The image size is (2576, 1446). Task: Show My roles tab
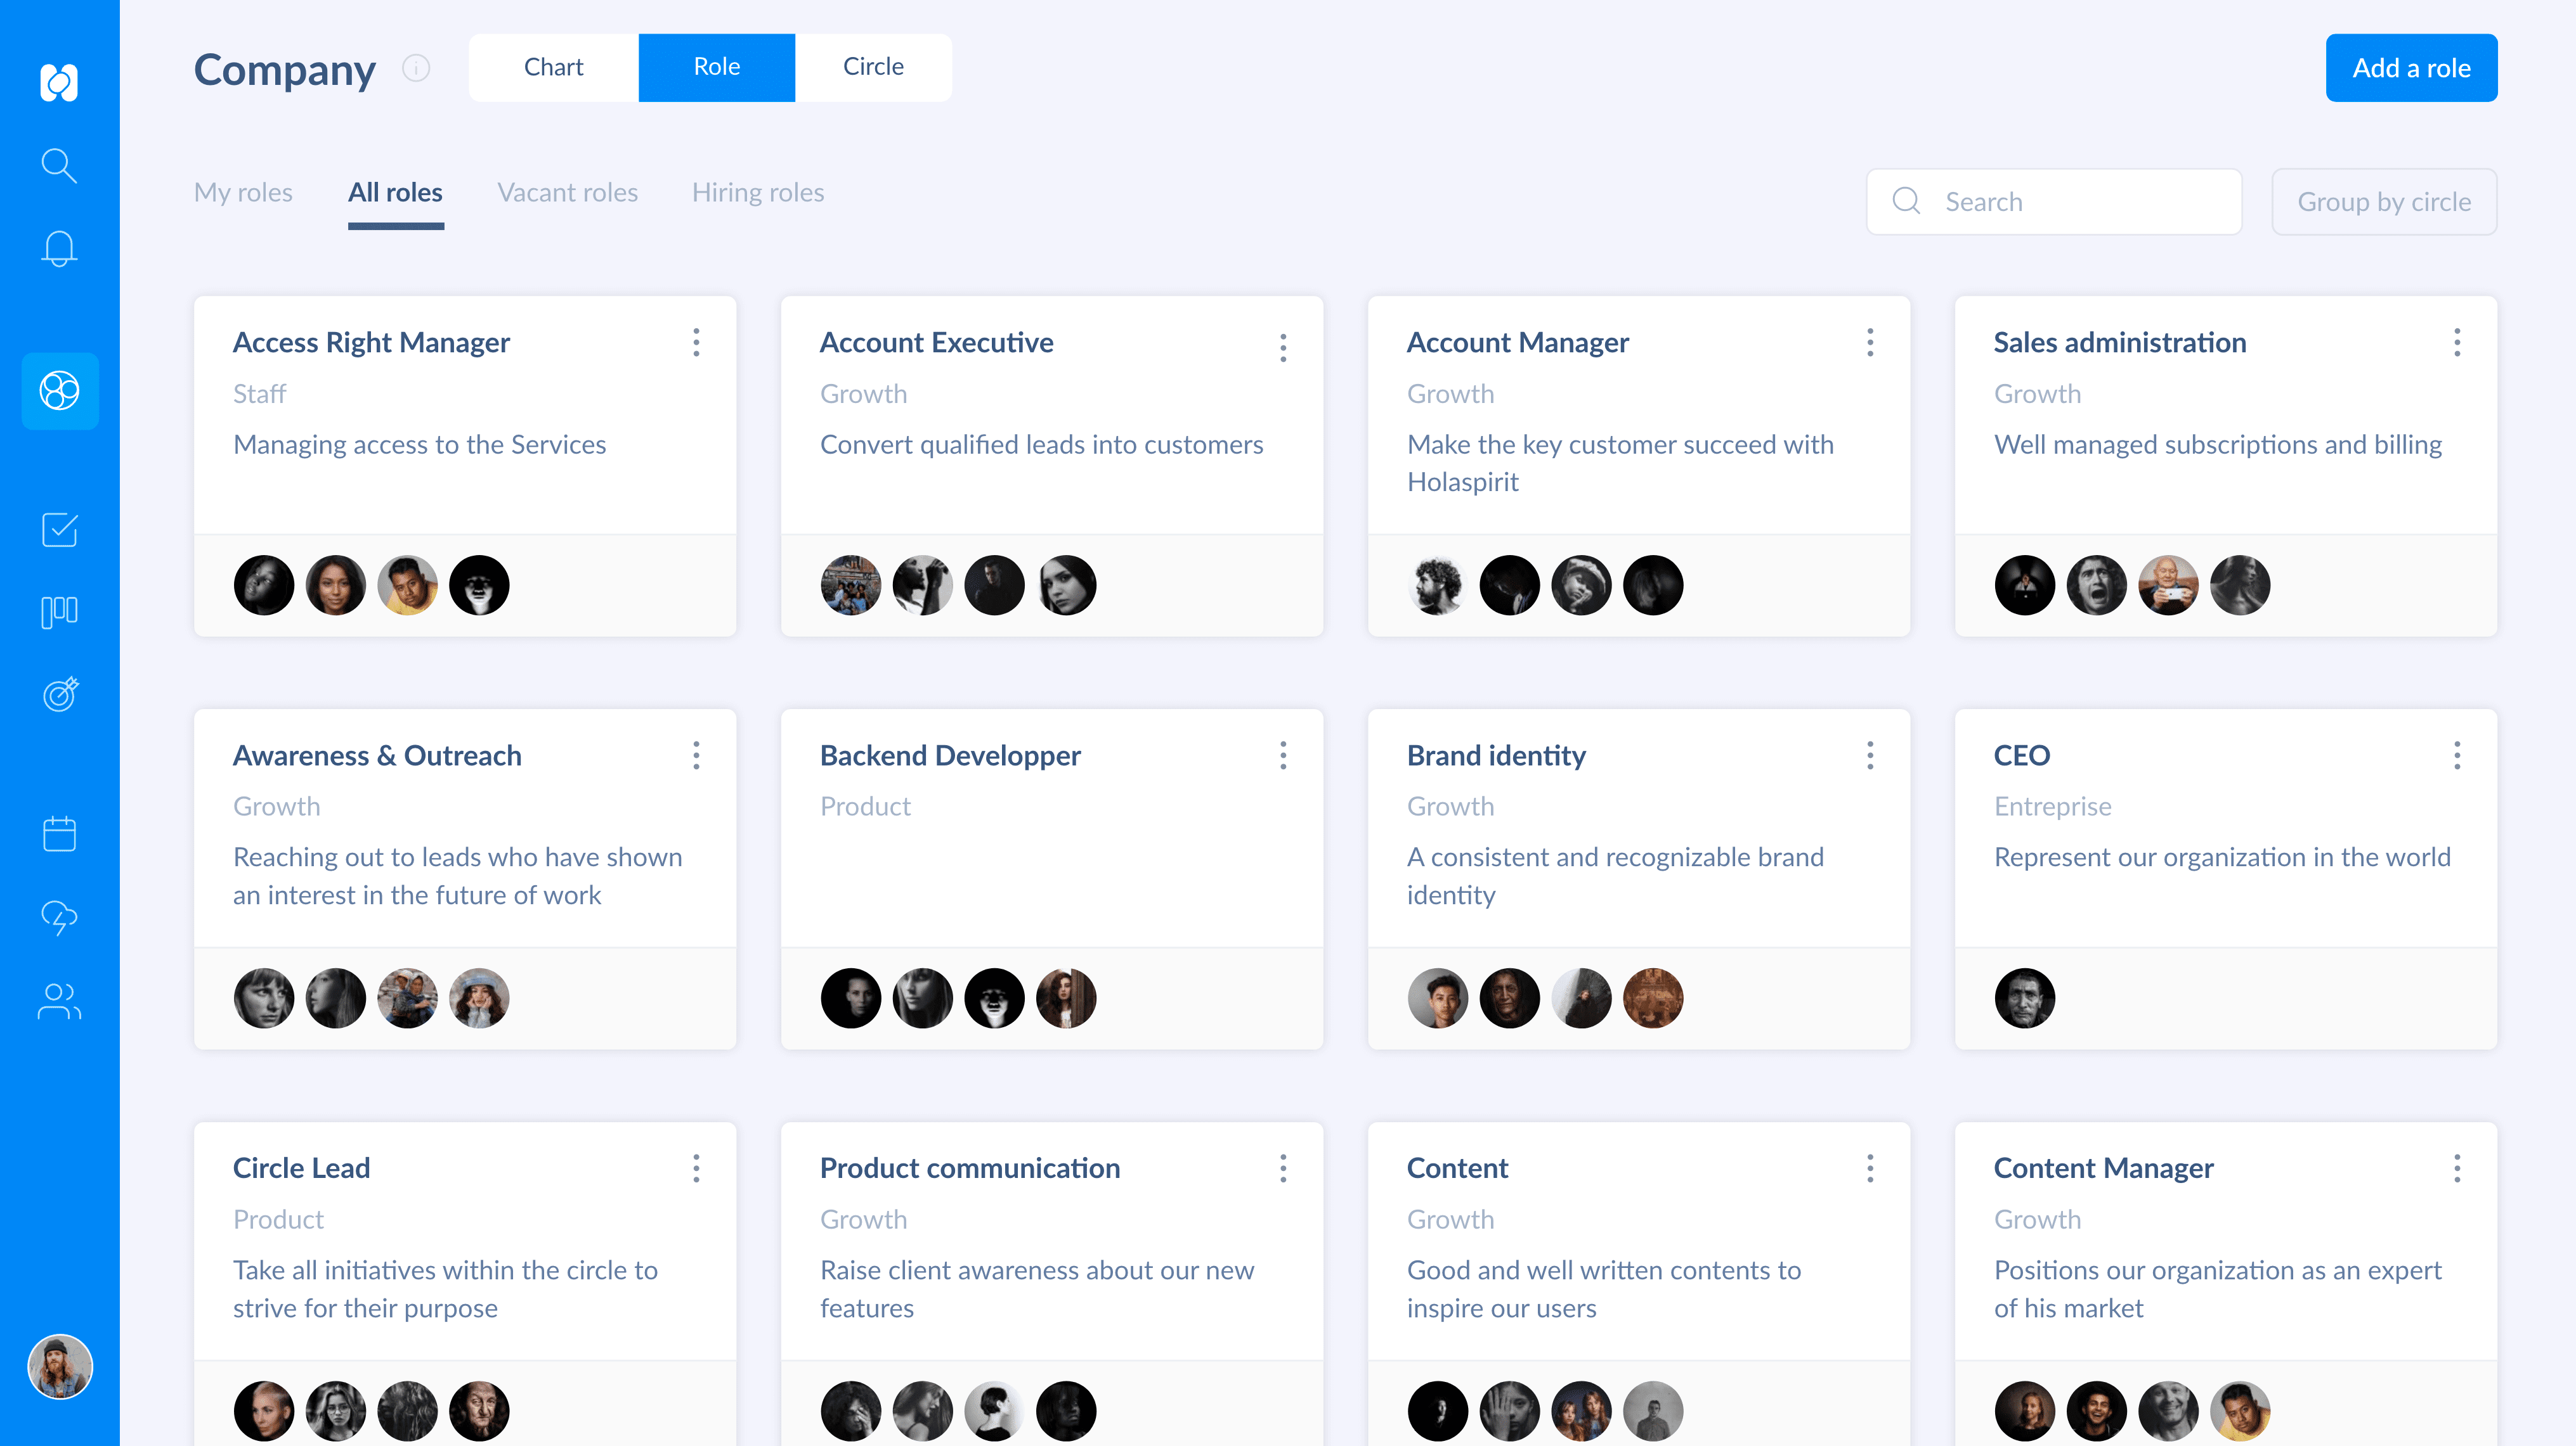(243, 192)
